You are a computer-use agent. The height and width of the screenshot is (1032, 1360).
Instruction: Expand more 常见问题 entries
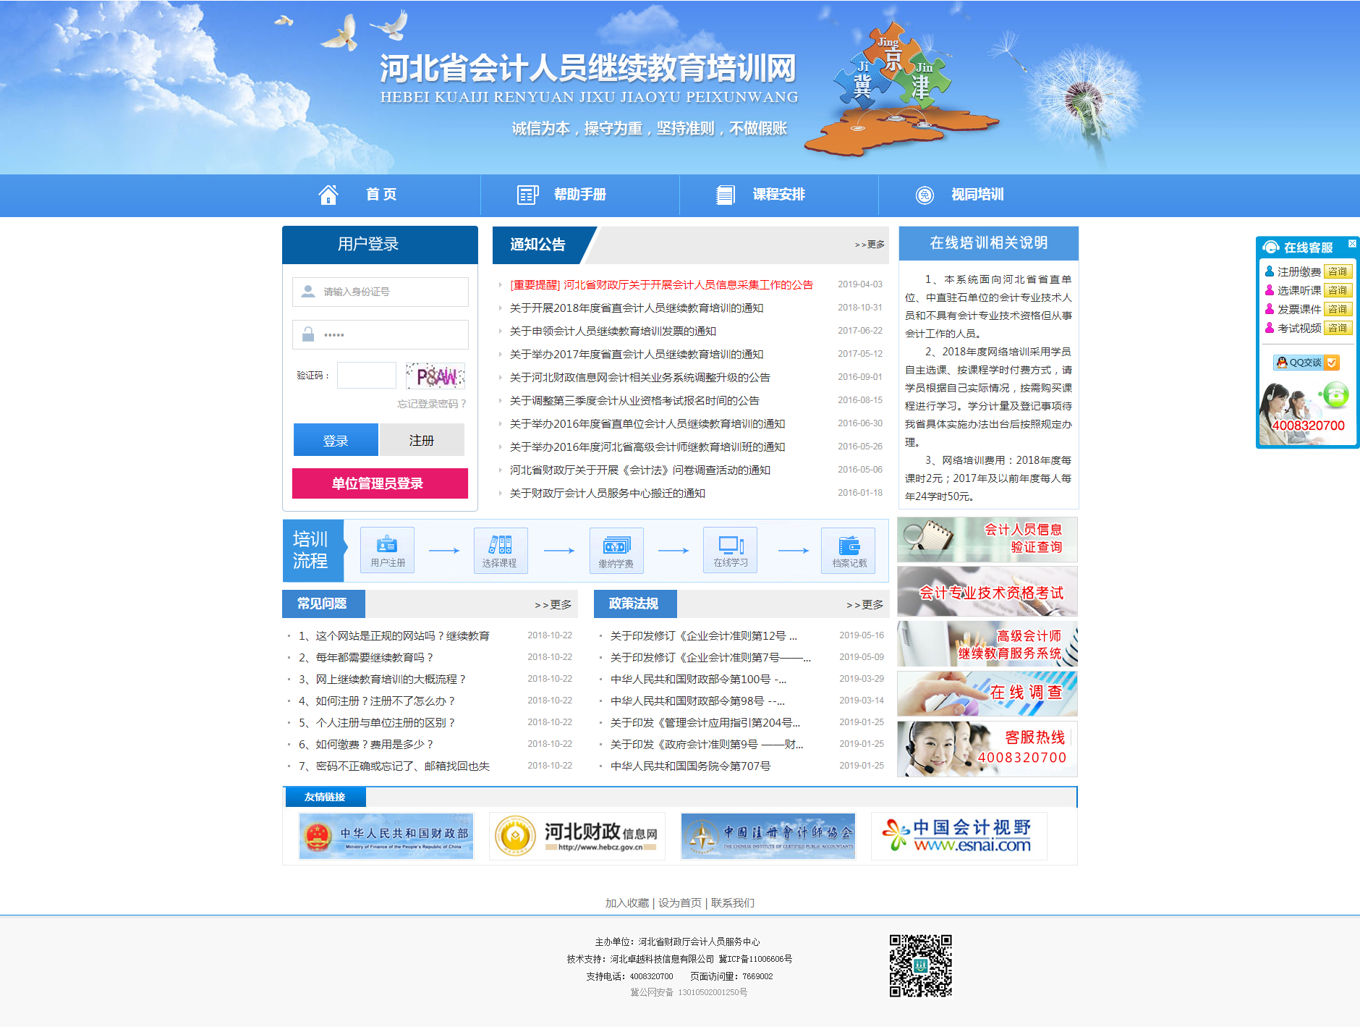click(553, 605)
